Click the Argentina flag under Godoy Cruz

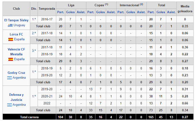tap(9, 78)
